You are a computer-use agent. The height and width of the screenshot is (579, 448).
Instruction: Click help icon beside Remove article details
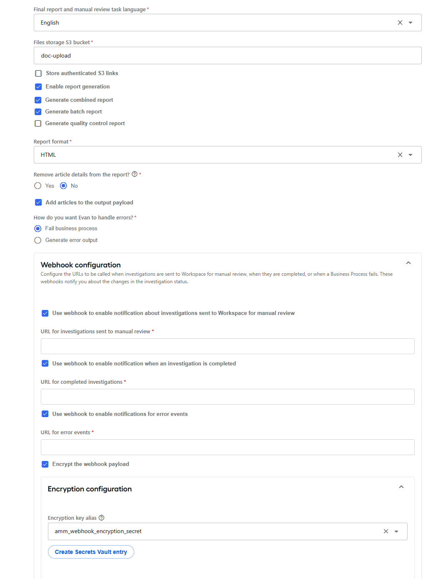(x=135, y=174)
